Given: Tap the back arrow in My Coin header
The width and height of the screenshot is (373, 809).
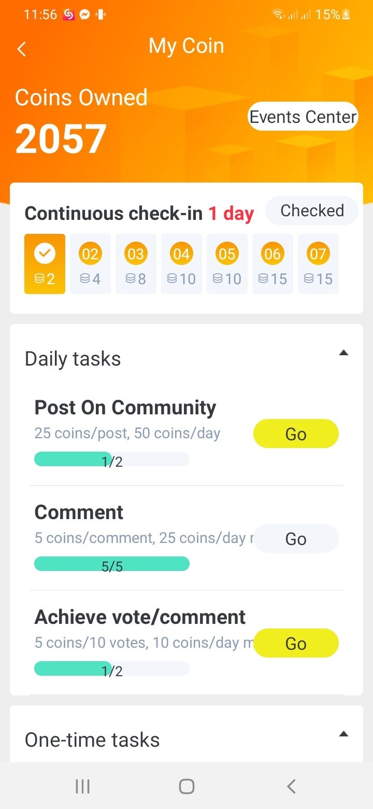Looking at the screenshot, I should pyautogui.click(x=22, y=49).
